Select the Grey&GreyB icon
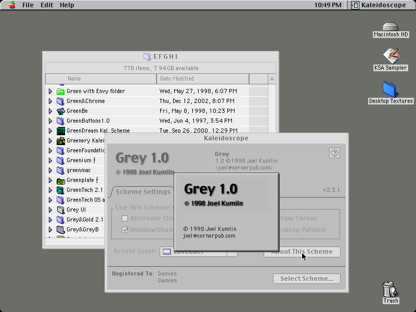Viewport: 416px width, 312px height. point(60,229)
